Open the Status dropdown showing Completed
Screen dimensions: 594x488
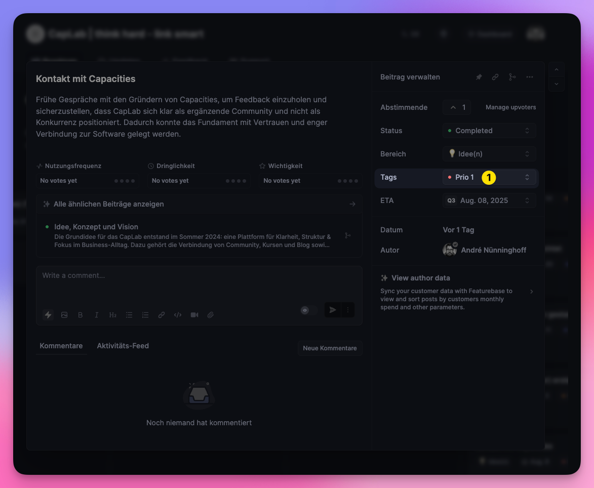489,131
